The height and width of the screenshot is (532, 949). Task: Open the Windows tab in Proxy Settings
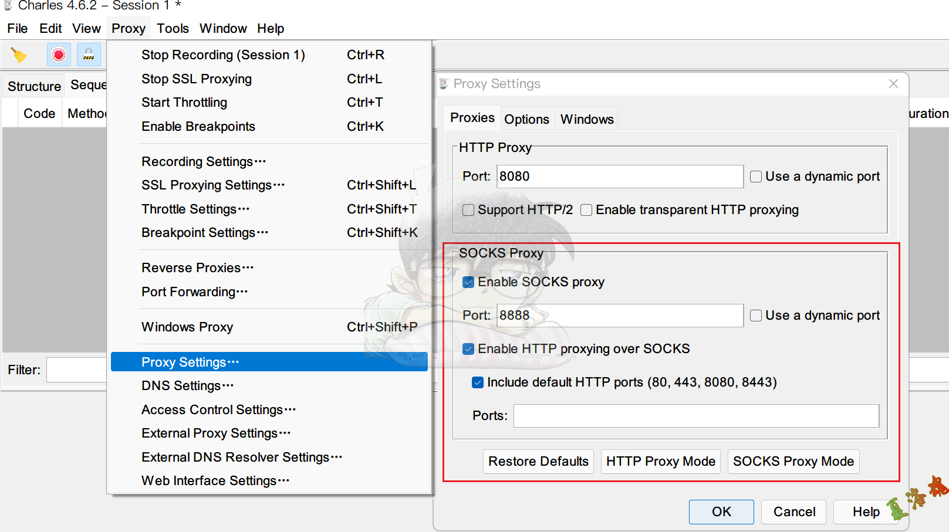pos(587,119)
